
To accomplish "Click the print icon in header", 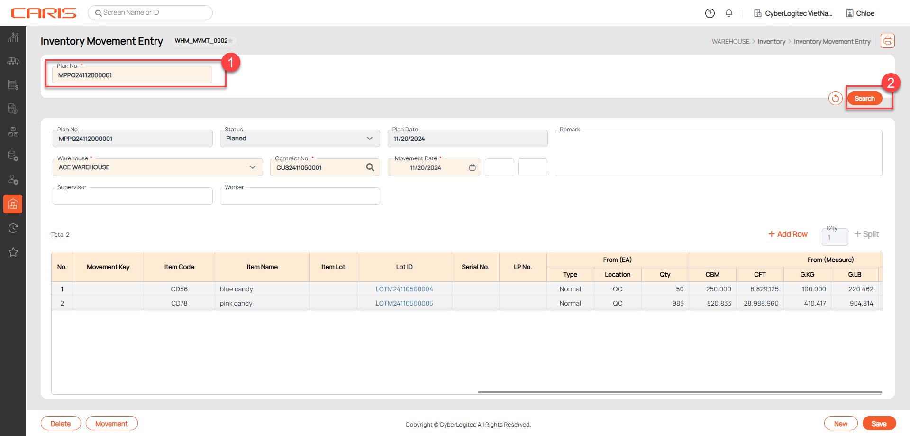I will [x=887, y=41].
